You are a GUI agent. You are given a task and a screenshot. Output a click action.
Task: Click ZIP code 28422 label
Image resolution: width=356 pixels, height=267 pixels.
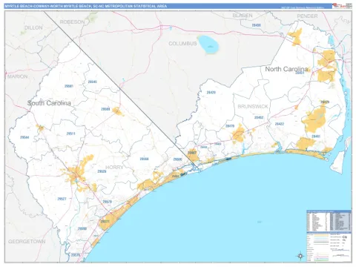(280, 124)
